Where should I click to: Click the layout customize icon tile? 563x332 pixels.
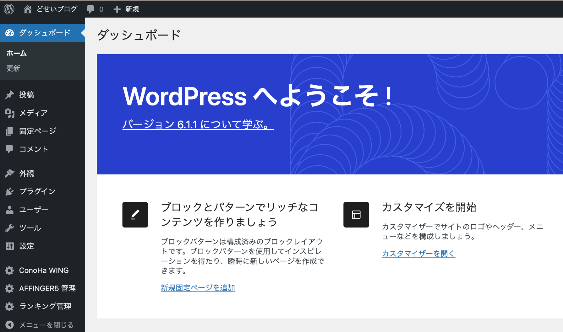[356, 215]
